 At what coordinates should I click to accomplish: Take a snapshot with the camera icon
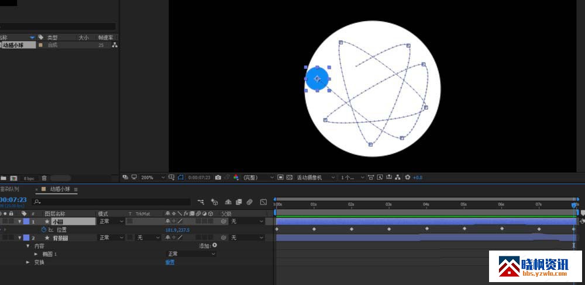[x=218, y=178]
